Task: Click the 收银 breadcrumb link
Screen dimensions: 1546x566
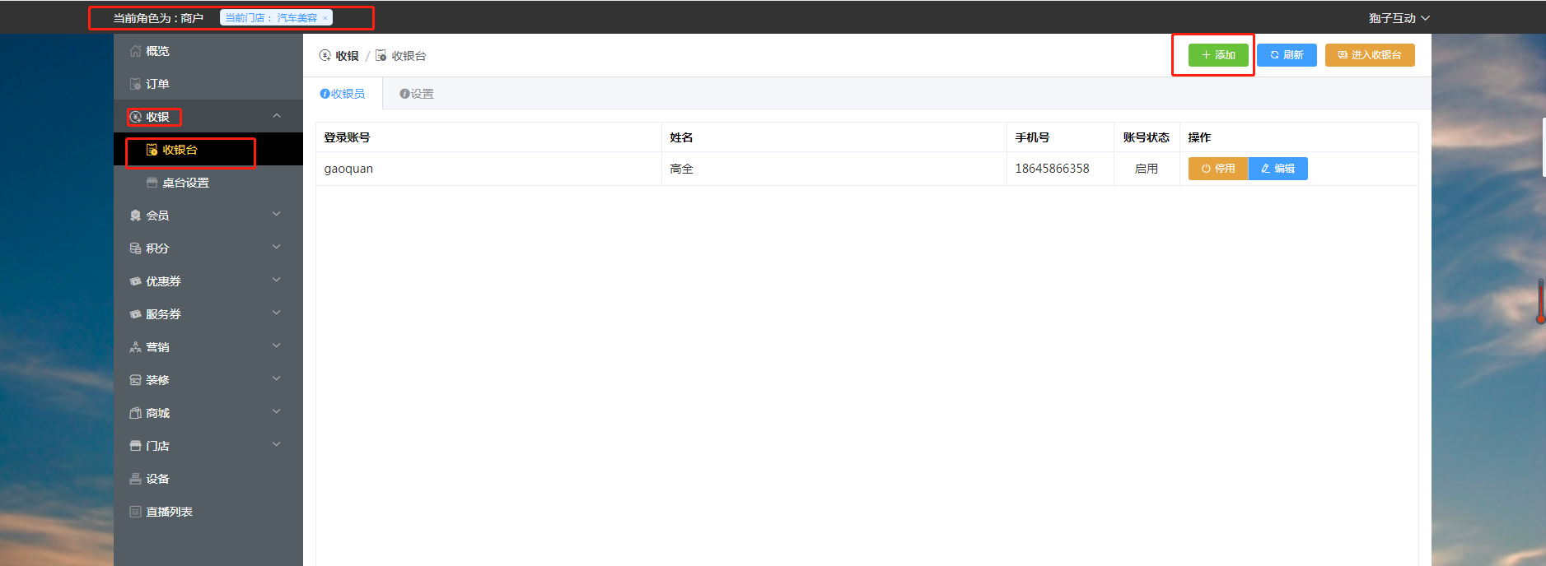Action: 347,56
